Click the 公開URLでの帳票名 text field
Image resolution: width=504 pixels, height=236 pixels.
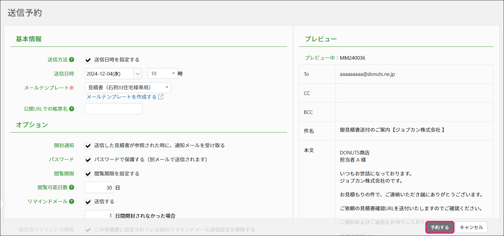click(x=113, y=109)
